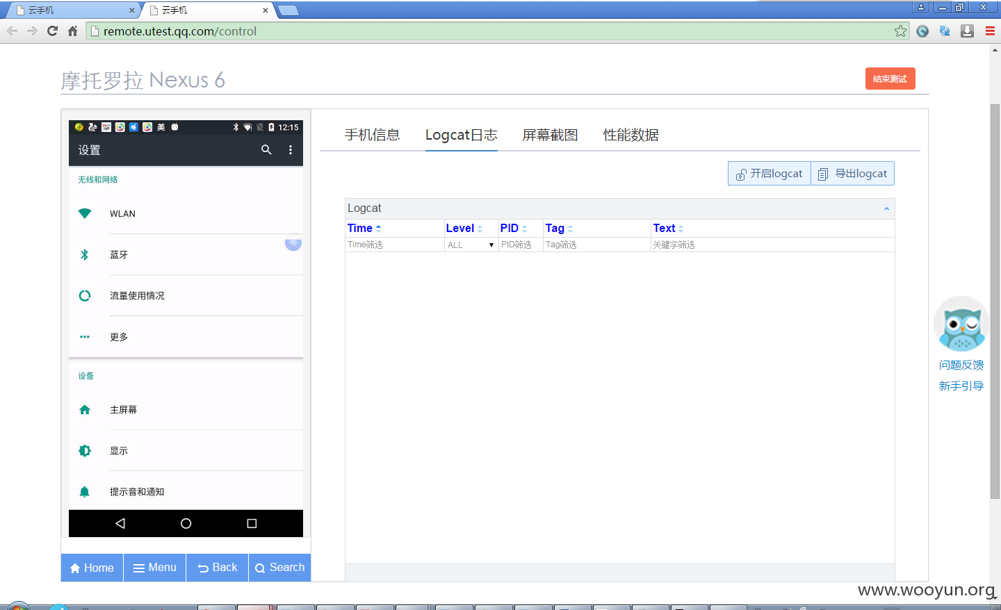Sort logcat by Text column

pyautogui.click(x=668, y=228)
